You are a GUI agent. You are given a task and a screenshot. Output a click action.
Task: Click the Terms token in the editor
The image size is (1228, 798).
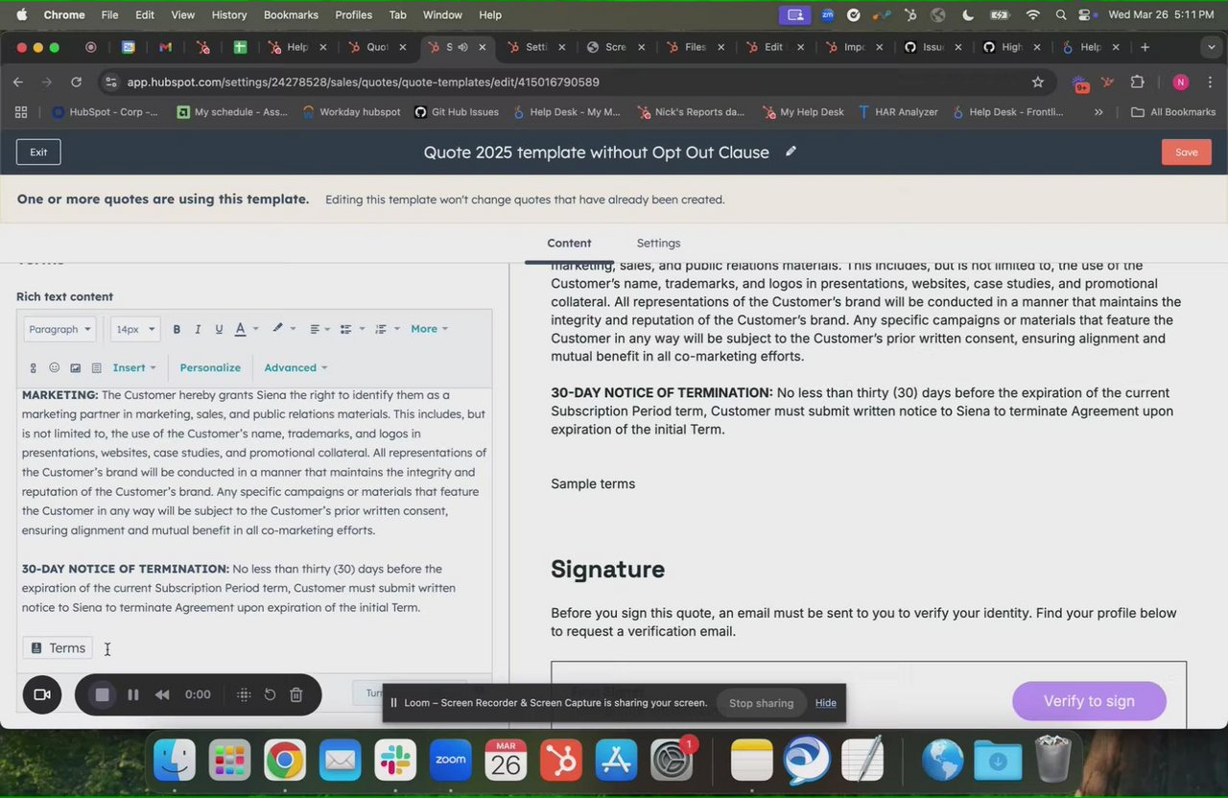pos(58,648)
